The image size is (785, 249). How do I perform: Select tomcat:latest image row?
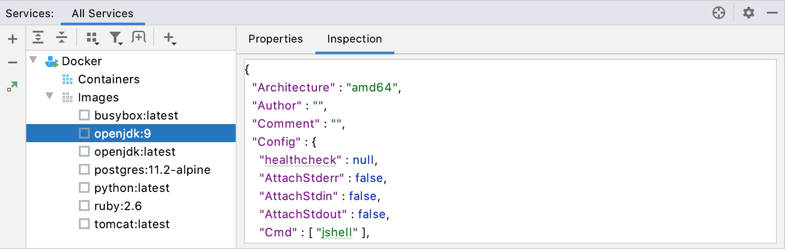(x=131, y=224)
